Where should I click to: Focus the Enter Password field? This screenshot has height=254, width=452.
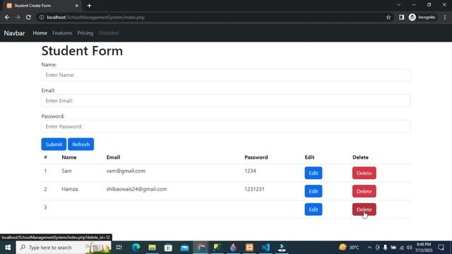point(226,126)
